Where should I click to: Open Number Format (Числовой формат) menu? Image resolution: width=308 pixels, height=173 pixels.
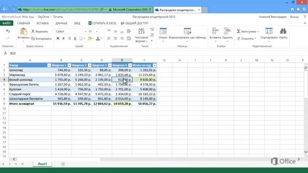tap(141, 35)
